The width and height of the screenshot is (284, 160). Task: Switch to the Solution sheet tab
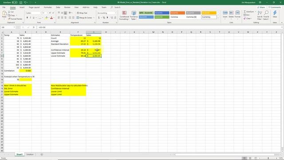coord(30,155)
